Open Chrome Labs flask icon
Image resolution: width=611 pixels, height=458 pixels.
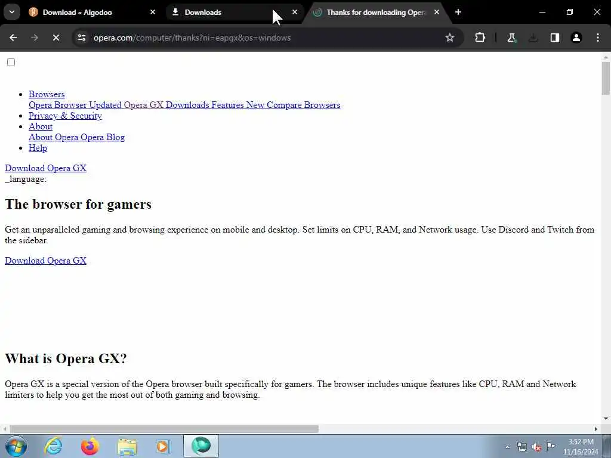[x=511, y=38]
